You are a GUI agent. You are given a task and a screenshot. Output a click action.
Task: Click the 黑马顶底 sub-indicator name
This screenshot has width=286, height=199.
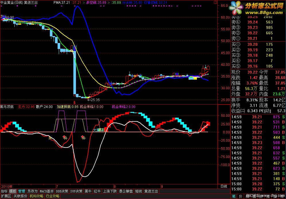[7, 107]
